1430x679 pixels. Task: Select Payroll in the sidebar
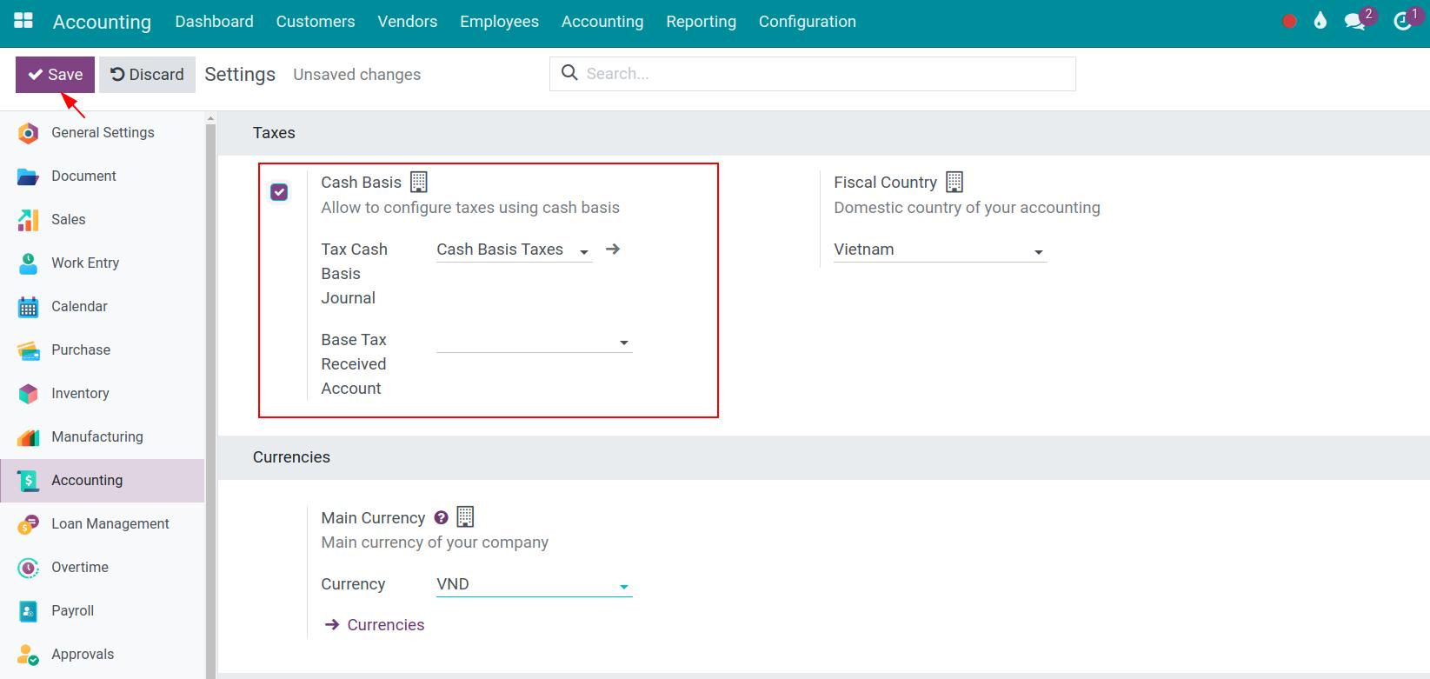pos(103,611)
